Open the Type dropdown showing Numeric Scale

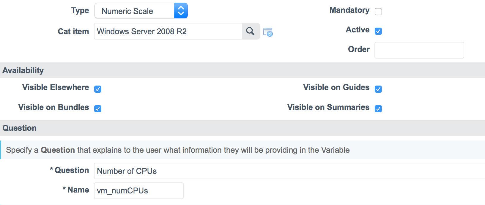[141, 11]
